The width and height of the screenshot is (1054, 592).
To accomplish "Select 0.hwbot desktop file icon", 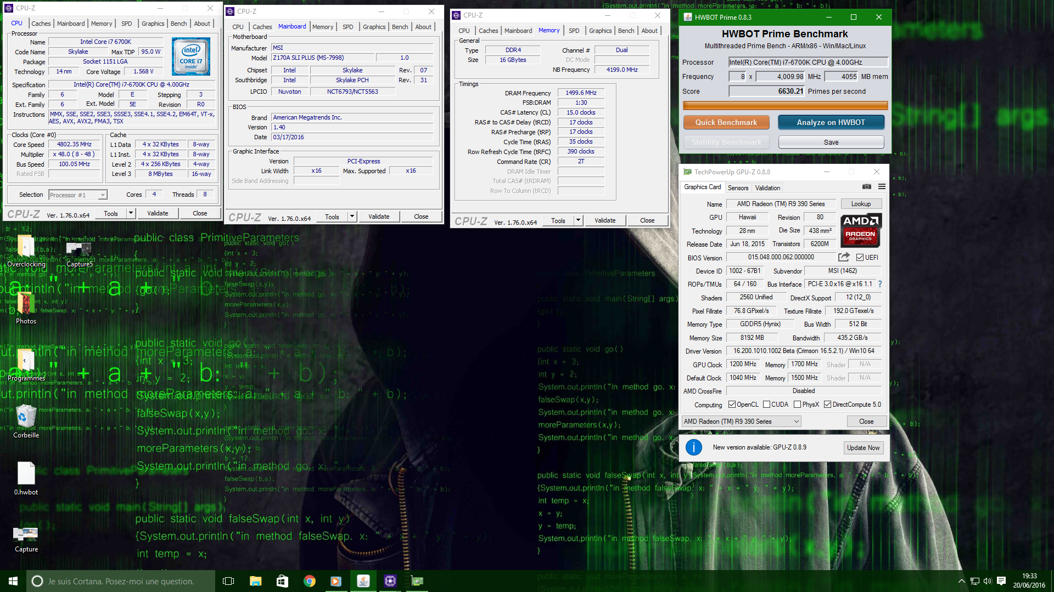I will tap(26, 474).
